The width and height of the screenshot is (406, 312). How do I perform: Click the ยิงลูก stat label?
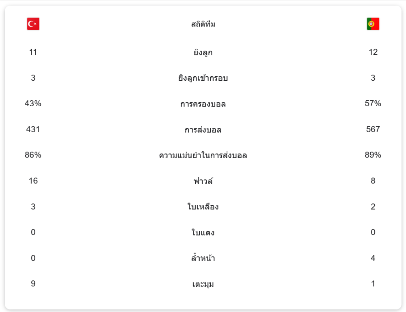203,52
